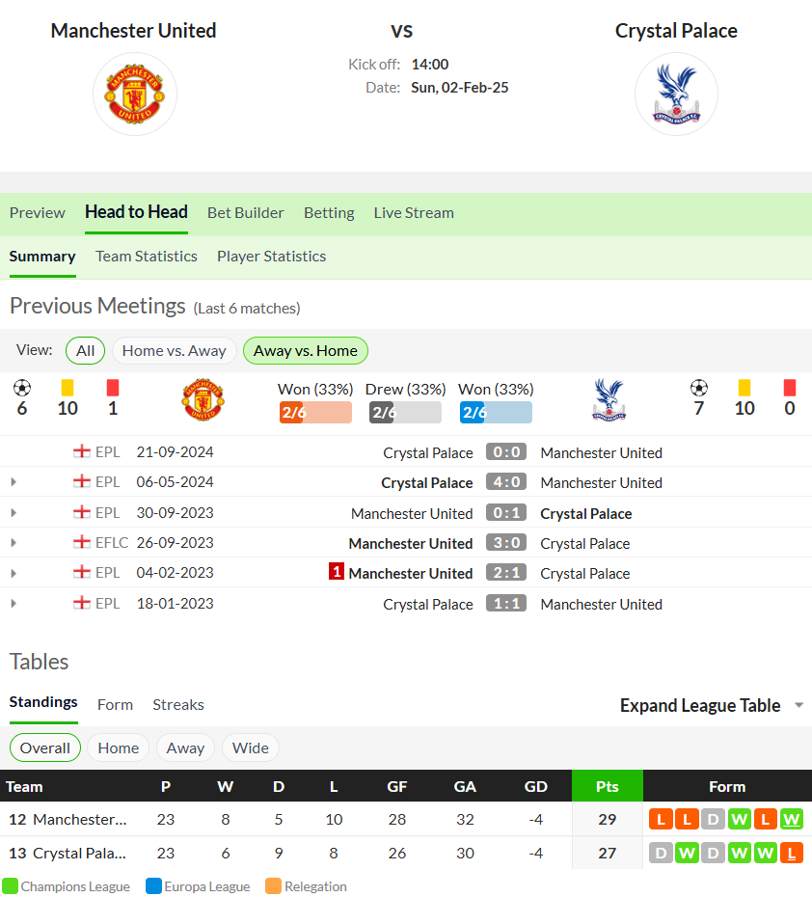Click the Pts column header
The height and width of the screenshot is (897, 812).
pyautogui.click(x=608, y=786)
